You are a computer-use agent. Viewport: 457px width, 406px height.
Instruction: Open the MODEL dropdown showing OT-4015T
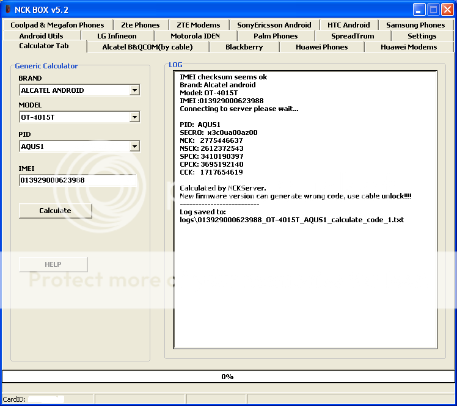[x=134, y=117]
